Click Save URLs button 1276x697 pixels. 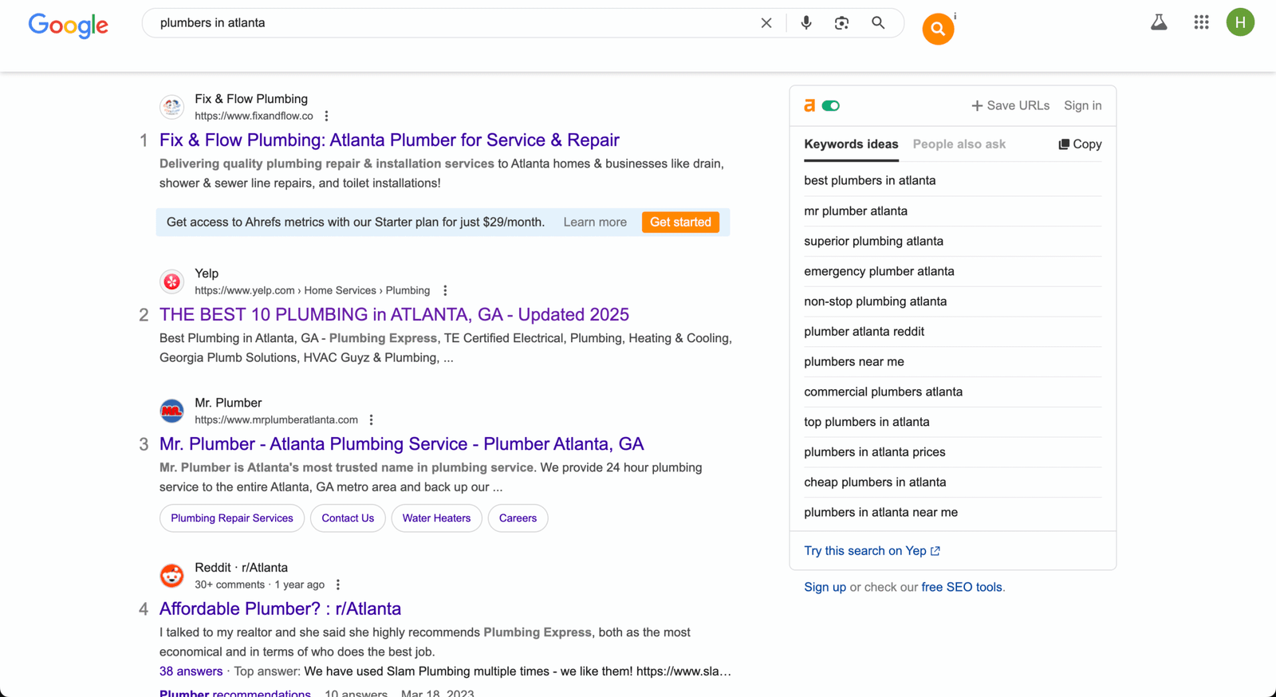pos(1010,105)
